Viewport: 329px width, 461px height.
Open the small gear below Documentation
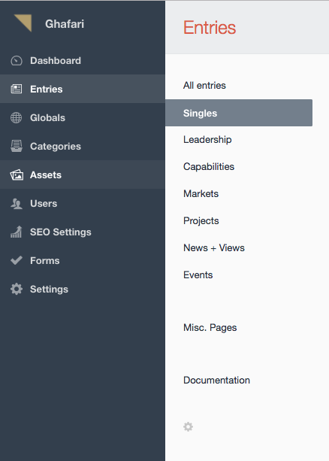[188, 426]
